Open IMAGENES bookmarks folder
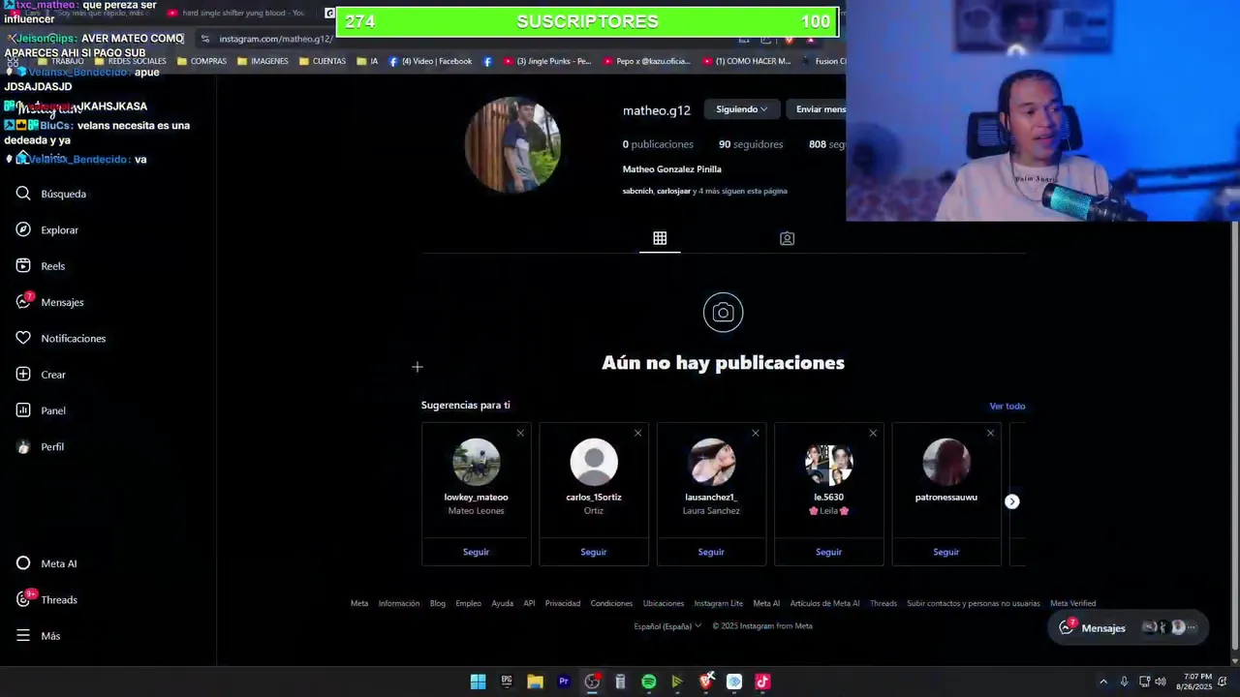The image size is (1240, 697). [262, 61]
